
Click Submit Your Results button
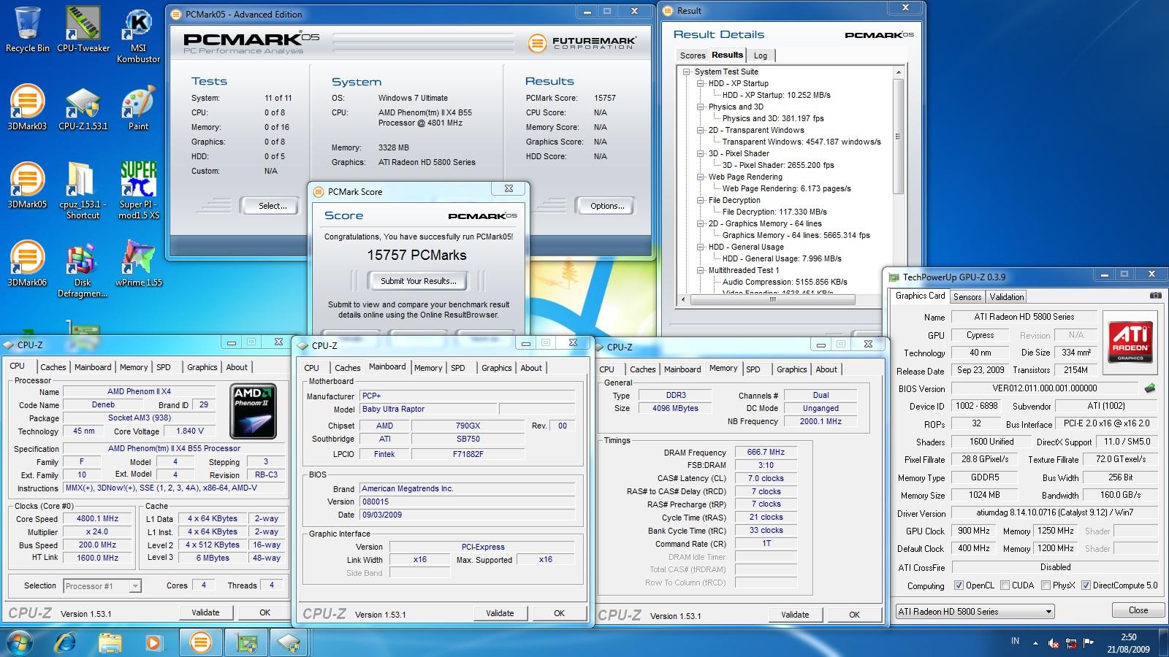click(x=419, y=281)
